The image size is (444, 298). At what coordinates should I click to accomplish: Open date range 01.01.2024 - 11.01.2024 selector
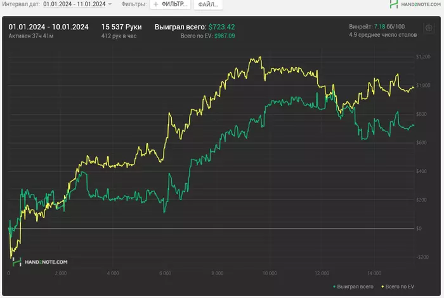coord(74,4)
